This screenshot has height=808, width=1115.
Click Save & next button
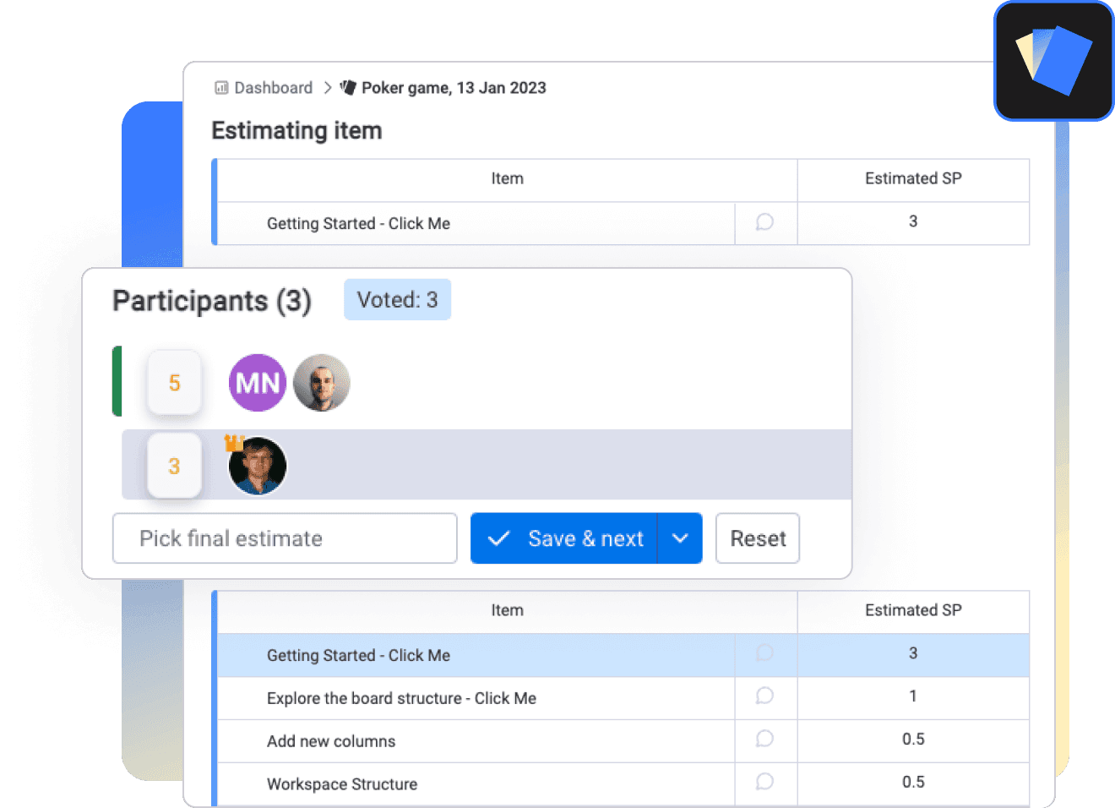pyautogui.click(x=564, y=538)
